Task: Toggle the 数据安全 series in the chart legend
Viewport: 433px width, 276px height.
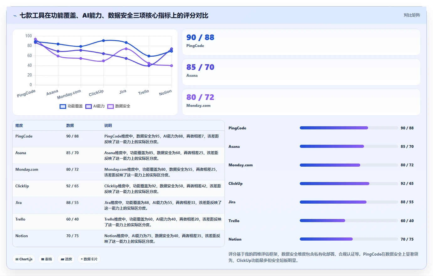Action: click(119, 106)
